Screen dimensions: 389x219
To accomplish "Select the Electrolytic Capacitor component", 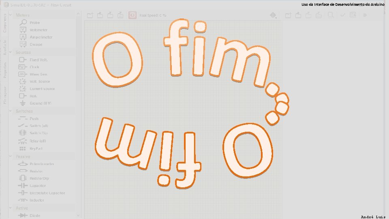I will pos(47,193).
